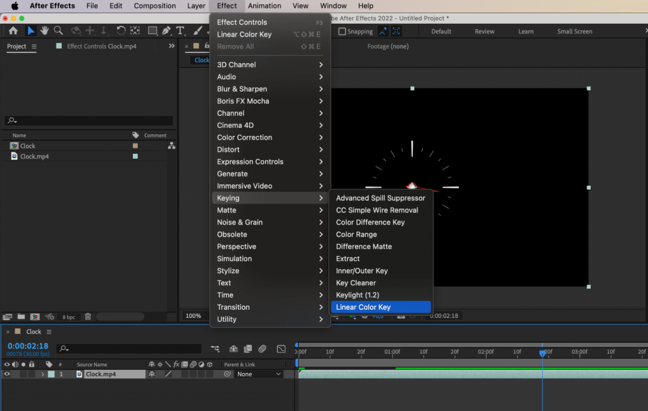Click the current time display 0:00:02:18
648x411 pixels.
click(28, 345)
